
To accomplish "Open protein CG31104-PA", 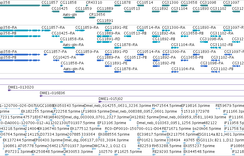I will (183, 69).
